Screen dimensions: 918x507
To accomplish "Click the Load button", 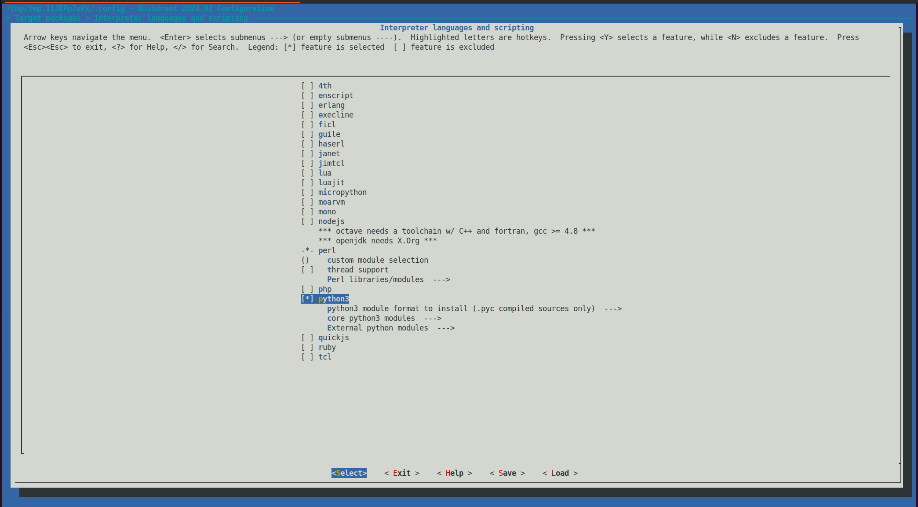I will click(560, 473).
